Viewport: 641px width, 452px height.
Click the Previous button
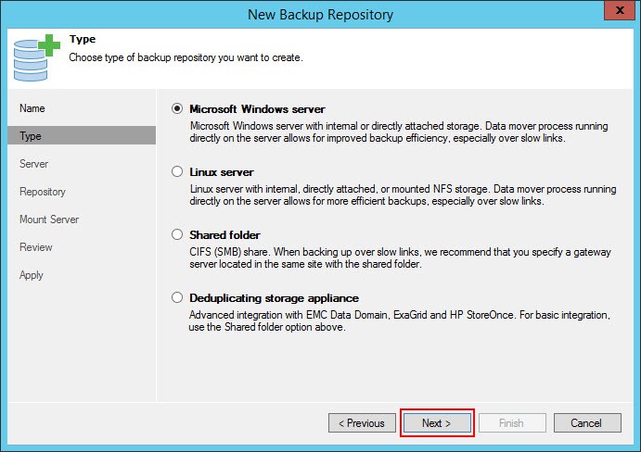click(362, 423)
